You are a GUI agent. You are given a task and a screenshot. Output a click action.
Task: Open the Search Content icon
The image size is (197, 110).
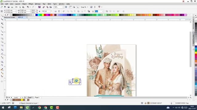click(39, 7)
